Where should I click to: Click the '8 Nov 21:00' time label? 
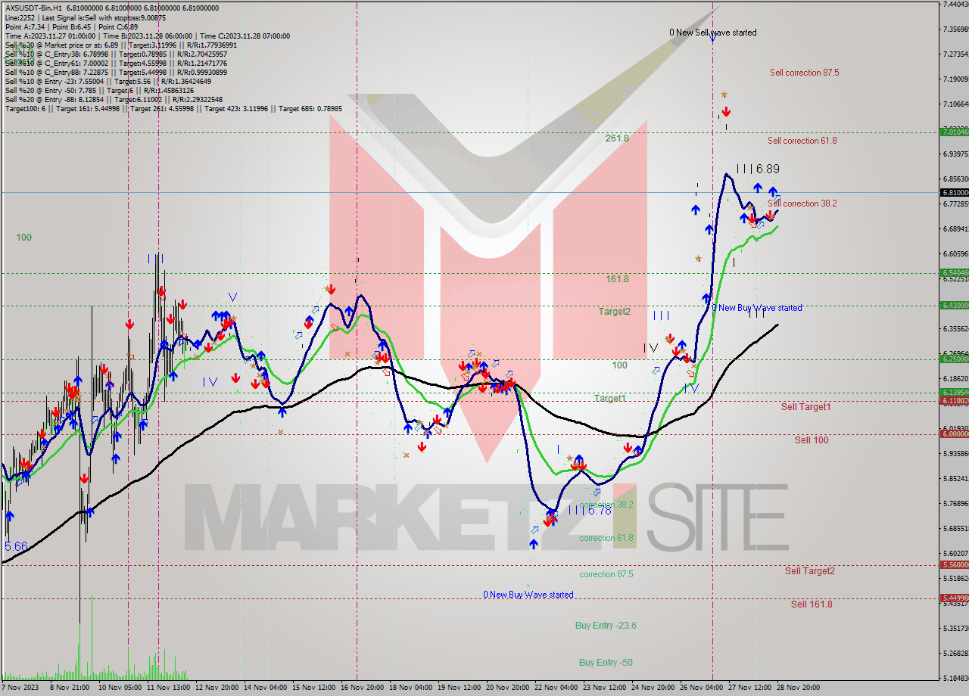pos(70,688)
